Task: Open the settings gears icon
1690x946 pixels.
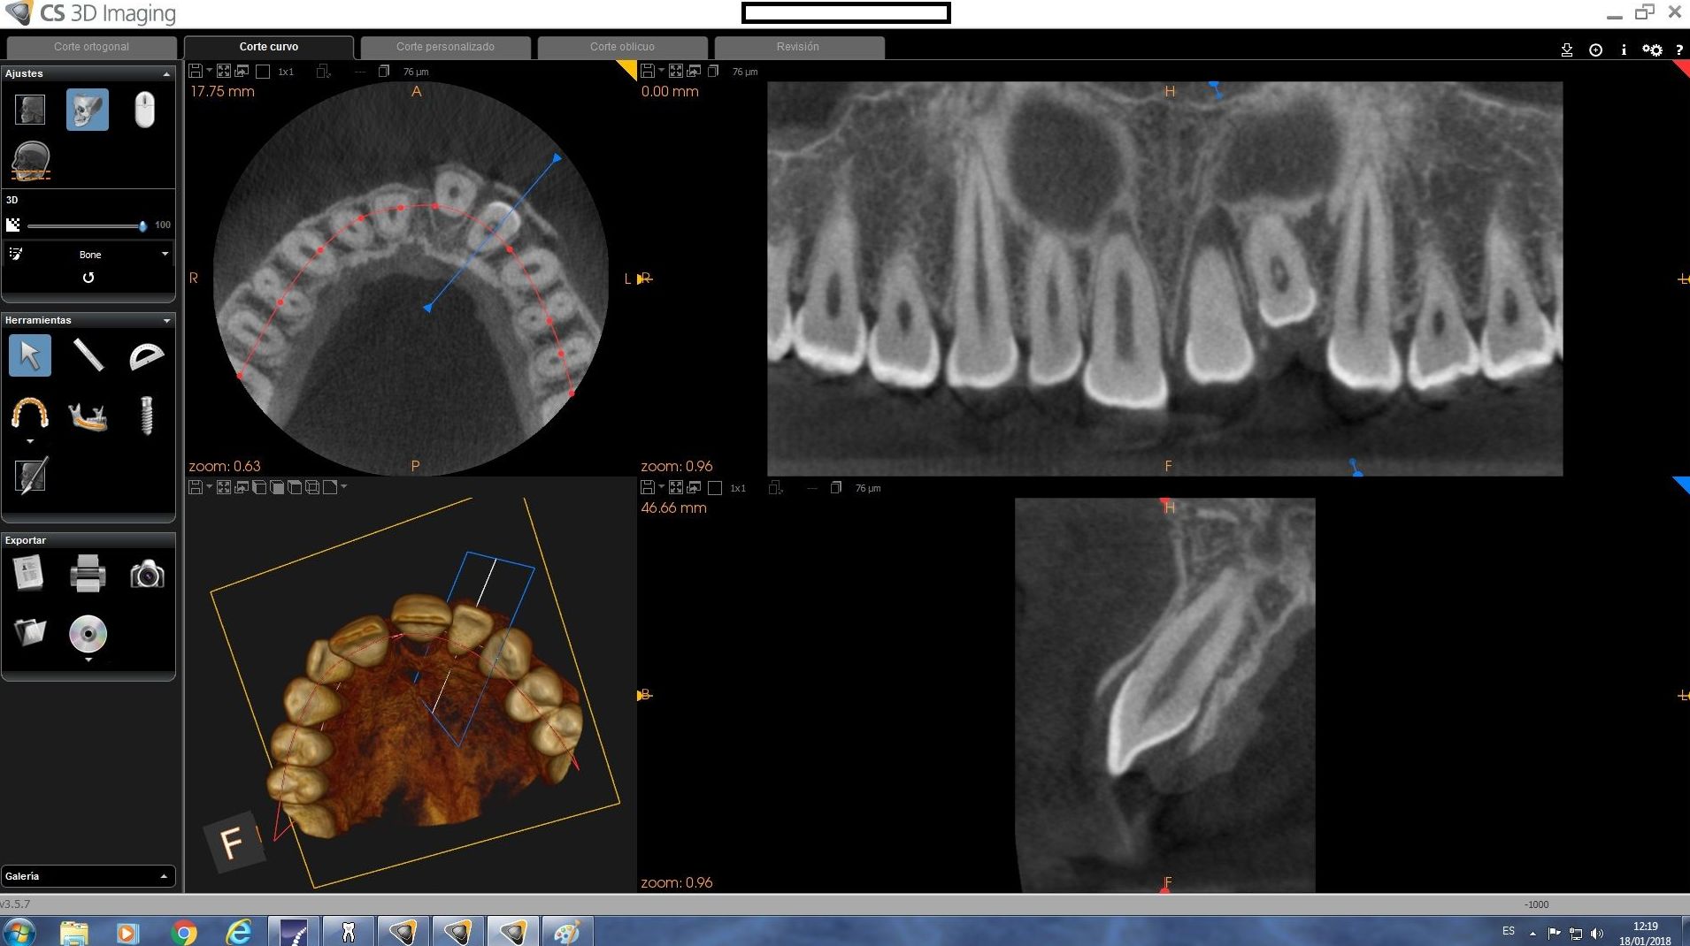Action: tap(1652, 50)
